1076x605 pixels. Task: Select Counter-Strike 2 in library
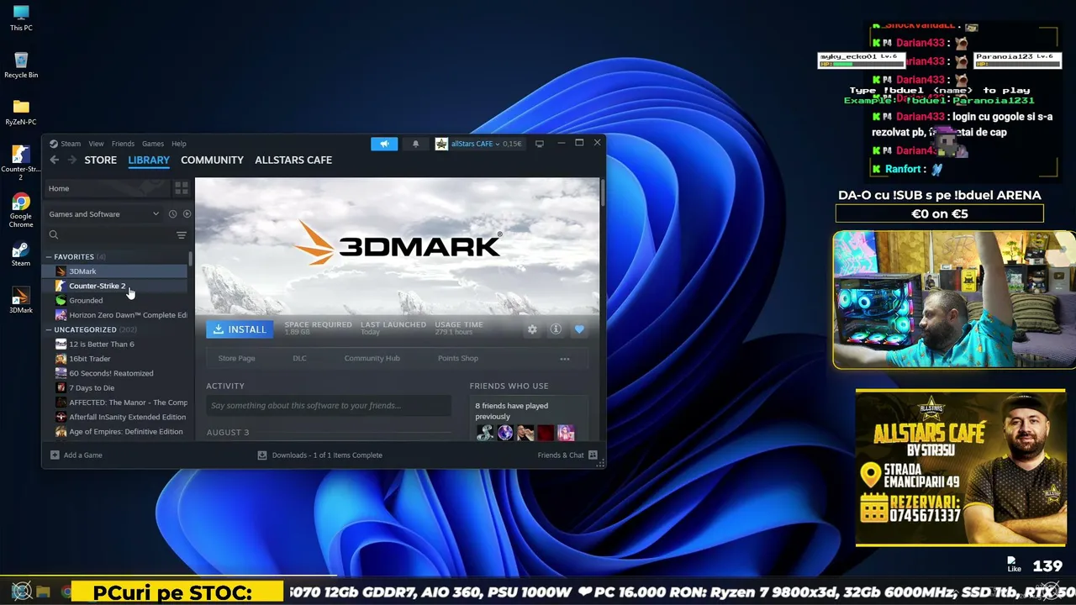115,286
